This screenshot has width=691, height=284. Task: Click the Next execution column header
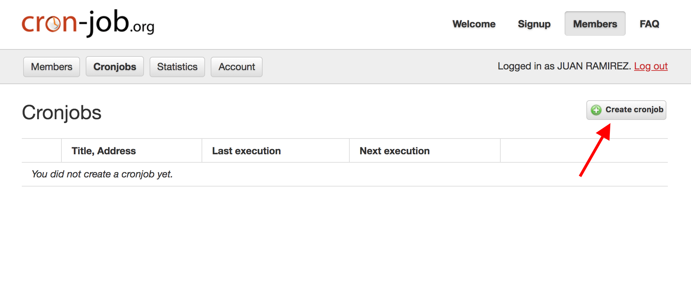[x=394, y=151]
